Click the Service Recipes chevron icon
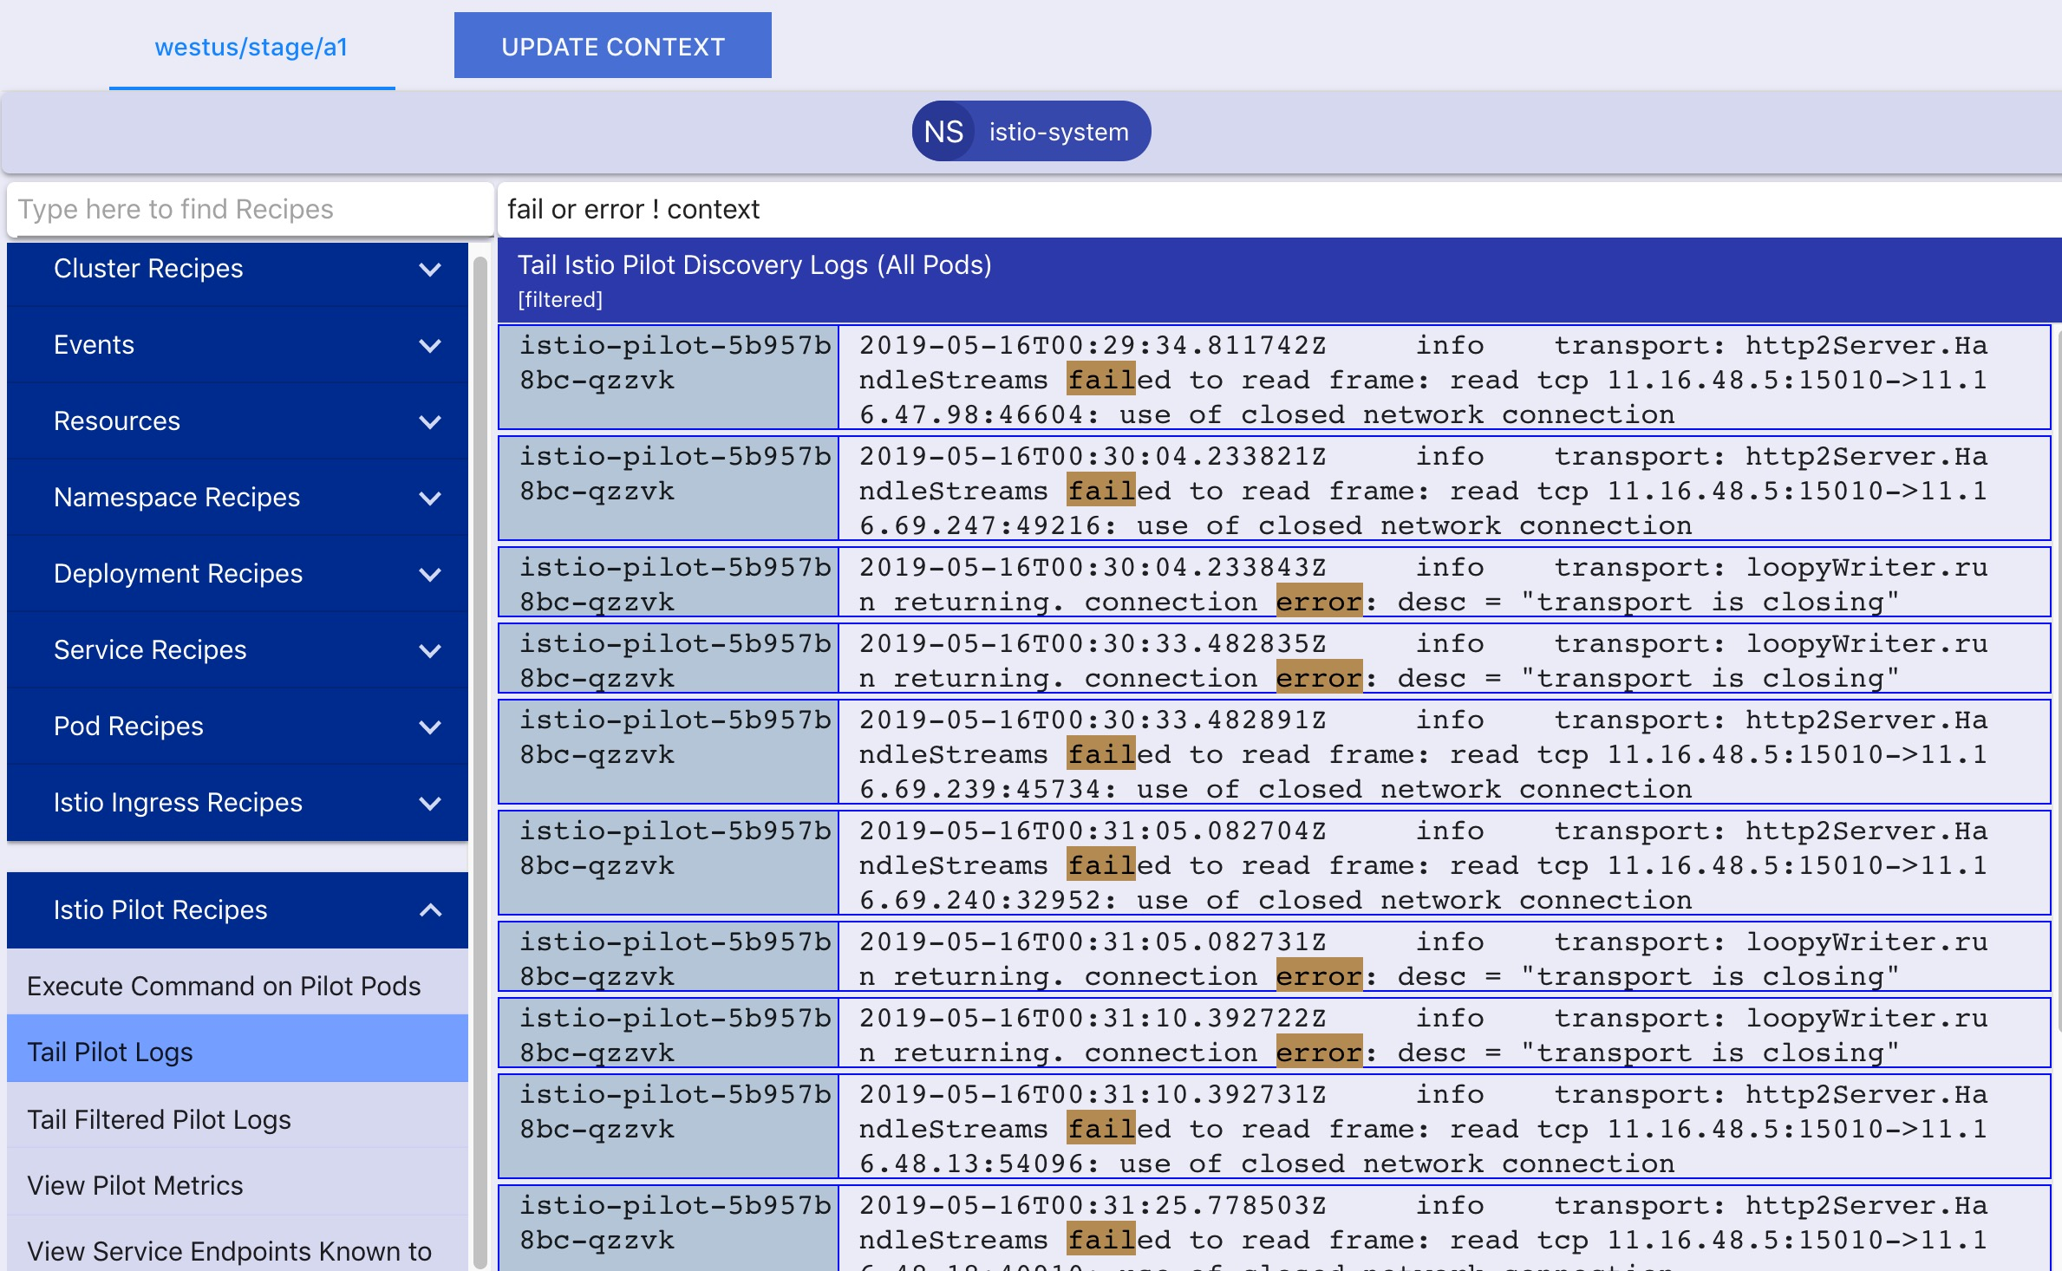The image size is (2062, 1271). (430, 651)
